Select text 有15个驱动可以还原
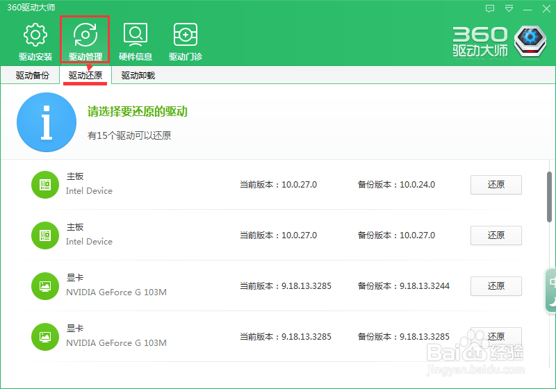556x389 pixels. click(129, 135)
